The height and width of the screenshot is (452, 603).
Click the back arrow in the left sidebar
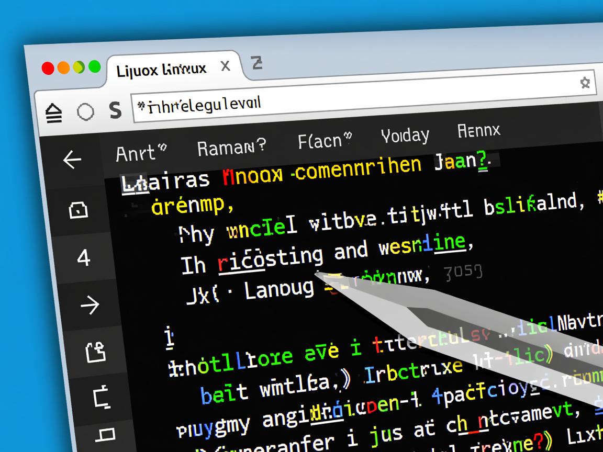[72, 160]
